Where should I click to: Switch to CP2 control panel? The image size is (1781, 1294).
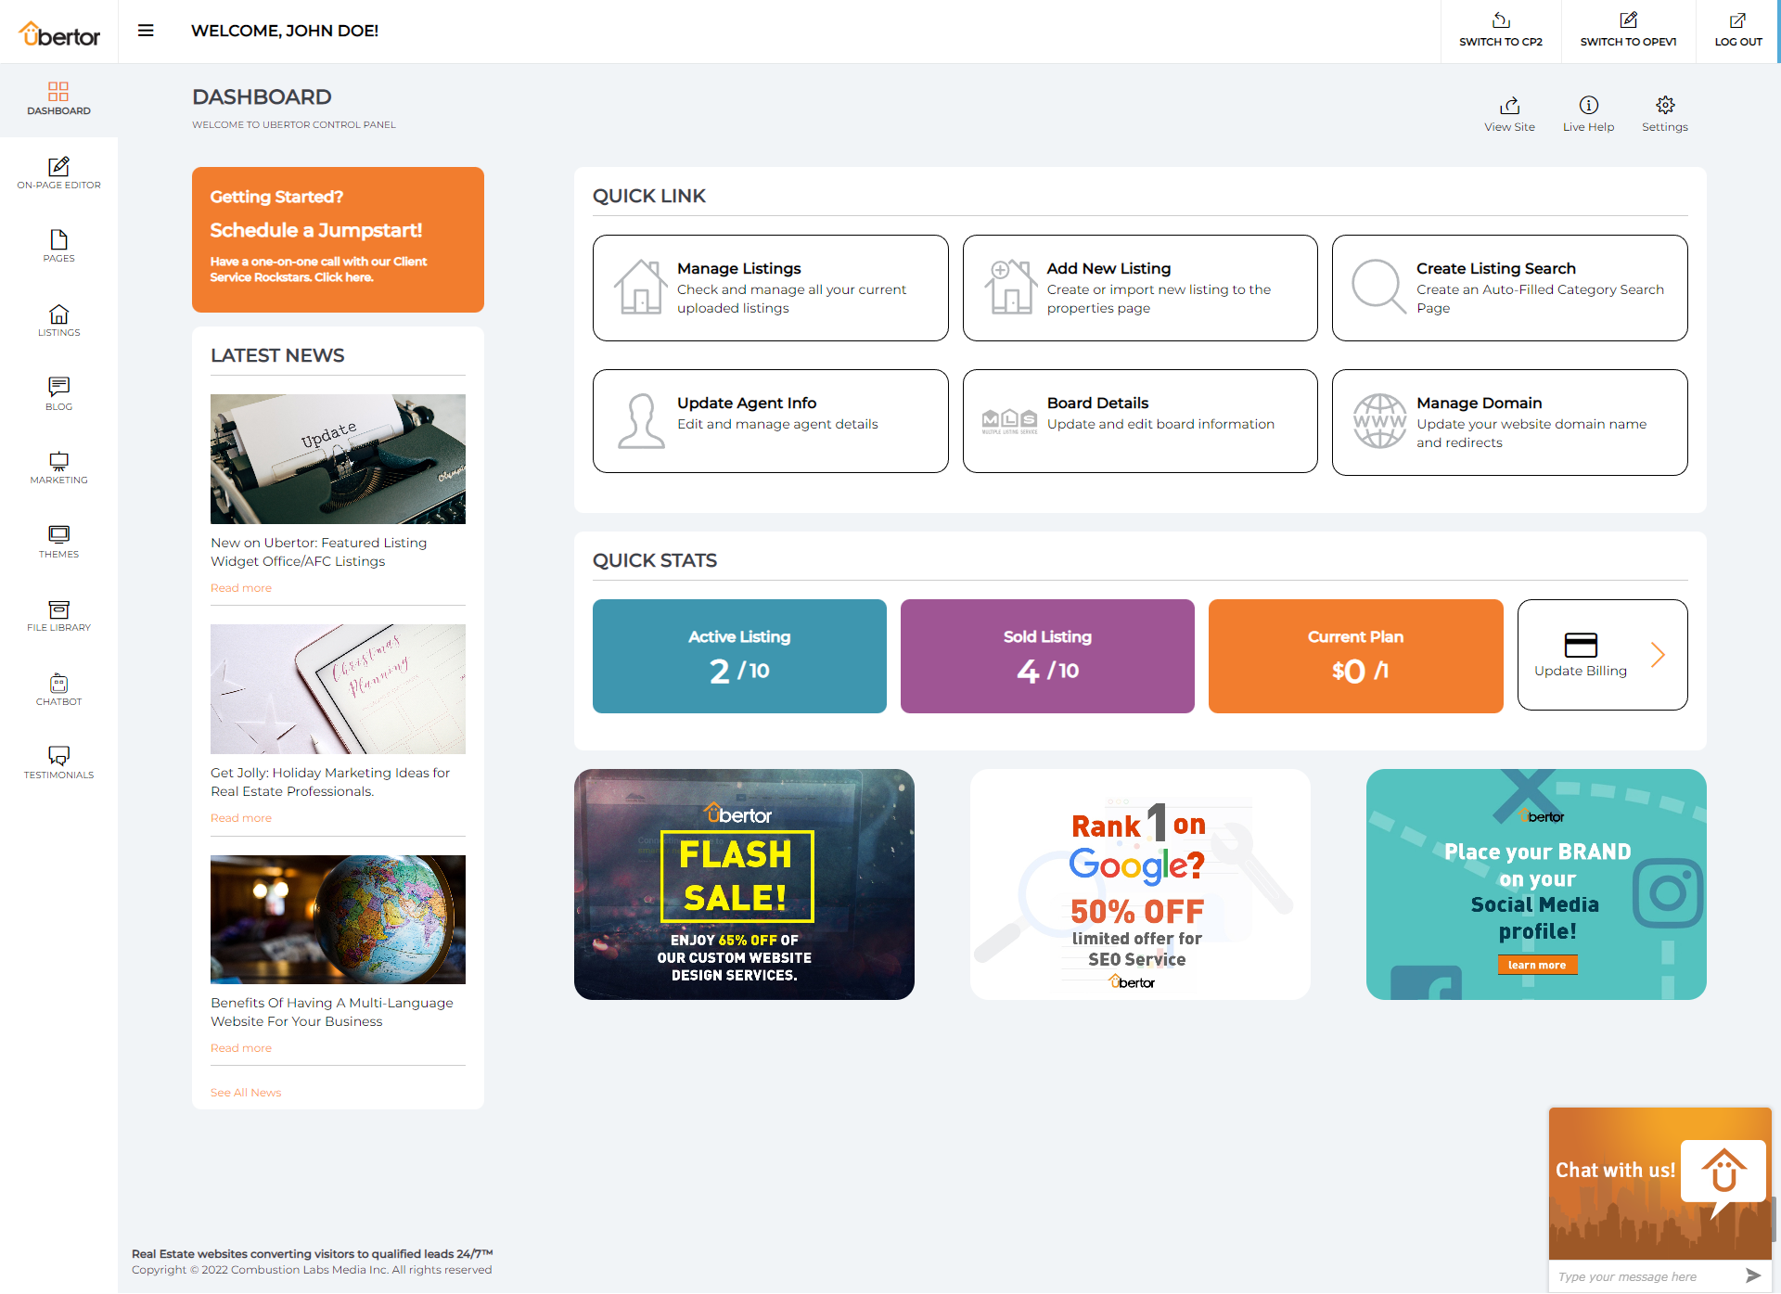coord(1500,31)
